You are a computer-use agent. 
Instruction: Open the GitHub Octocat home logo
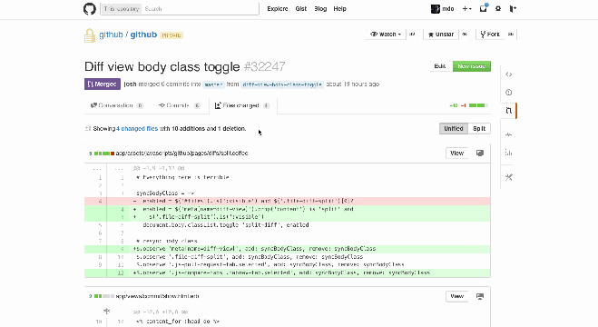90,9
